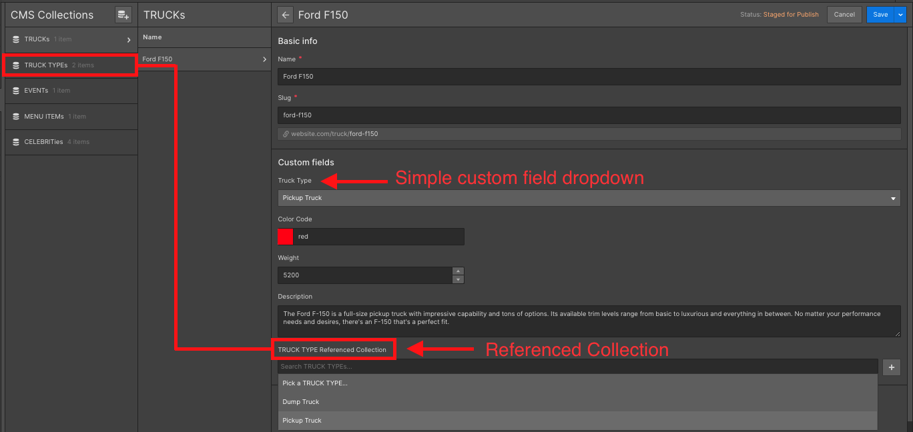913x432 pixels.
Task: Click the Slug input field
Action: click(x=589, y=115)
